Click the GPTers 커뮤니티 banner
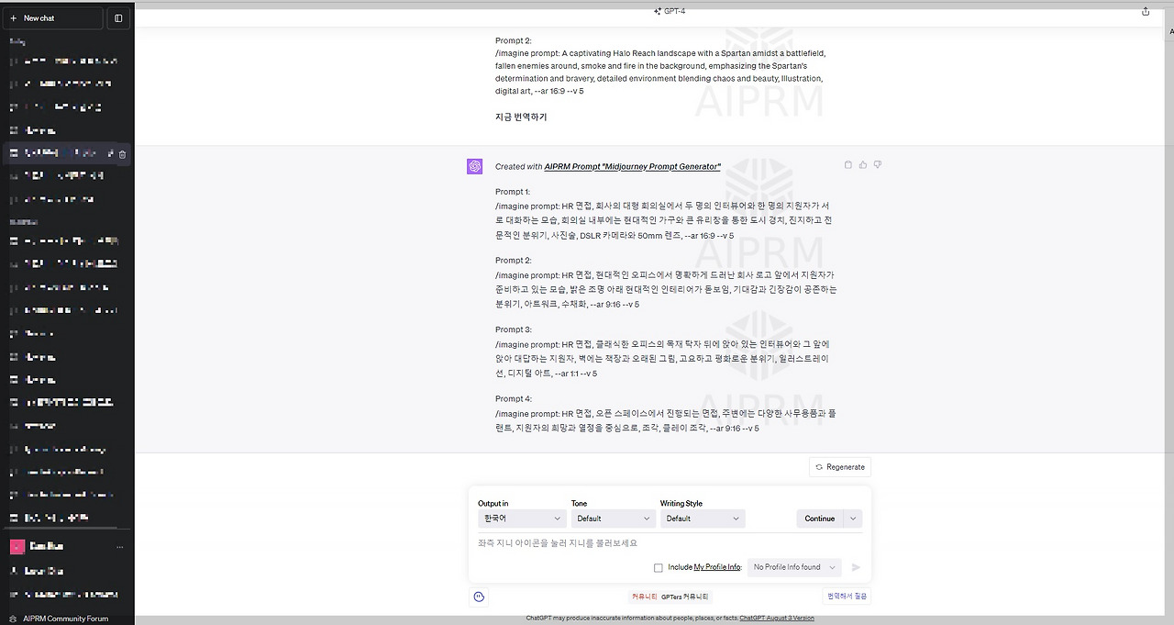 pos(670,597)
